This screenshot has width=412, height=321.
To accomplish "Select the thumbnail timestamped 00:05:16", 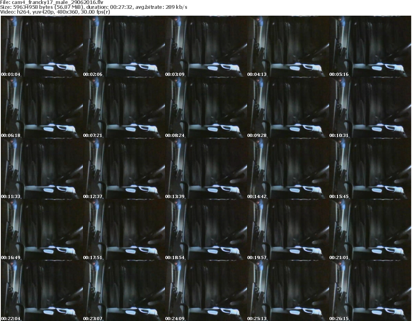I will click(370, 47).
